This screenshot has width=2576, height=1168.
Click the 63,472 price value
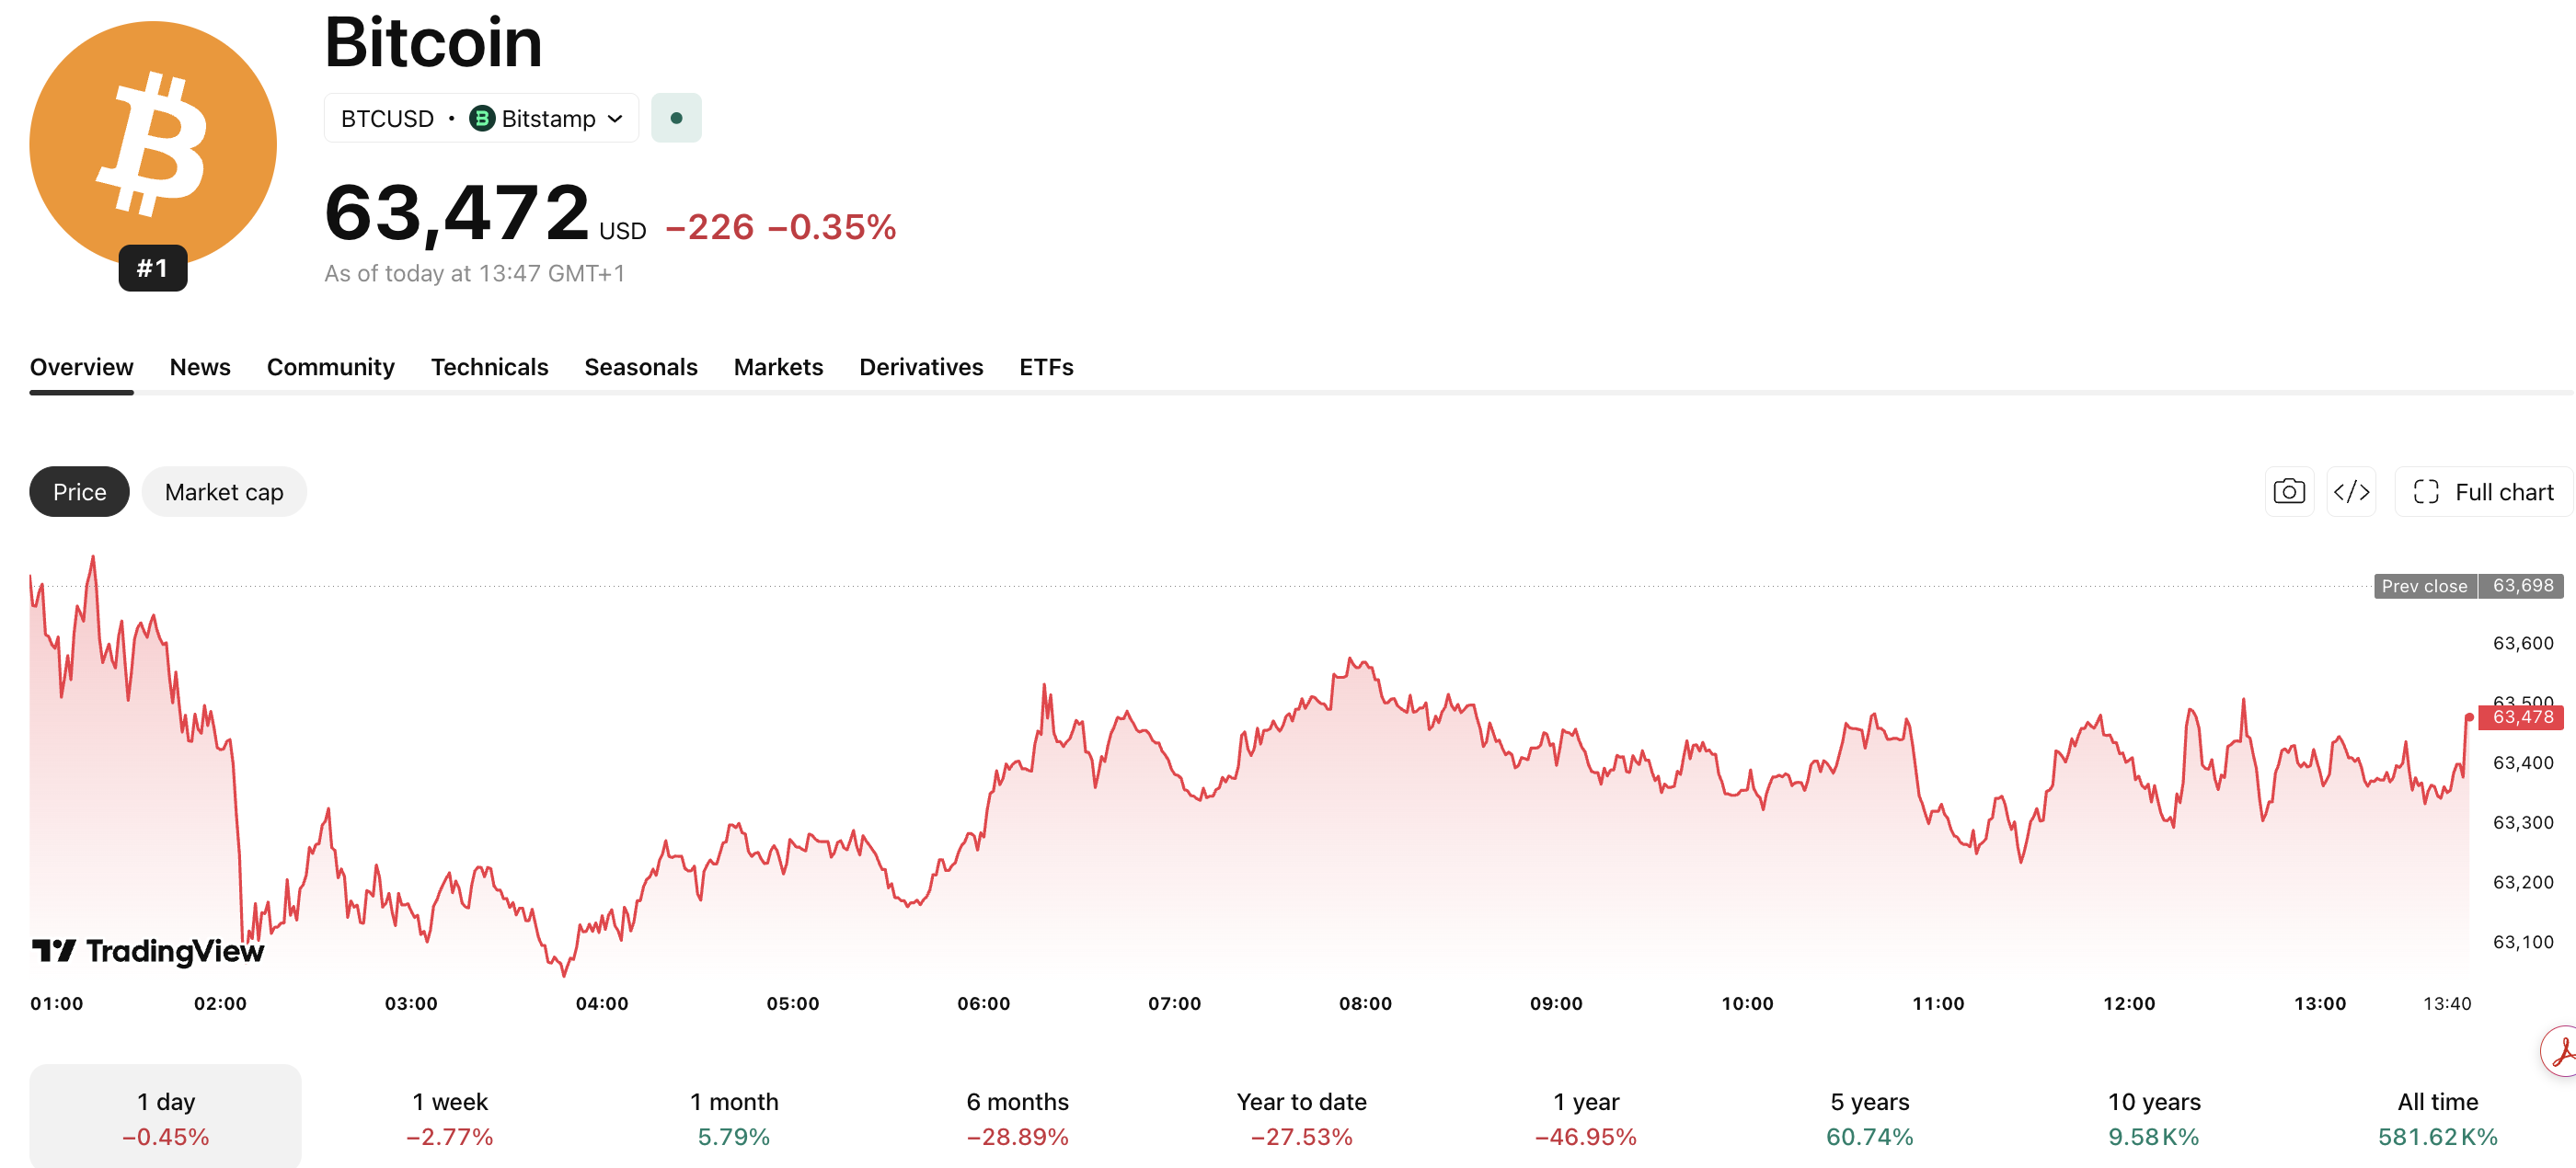pos(457,213)
